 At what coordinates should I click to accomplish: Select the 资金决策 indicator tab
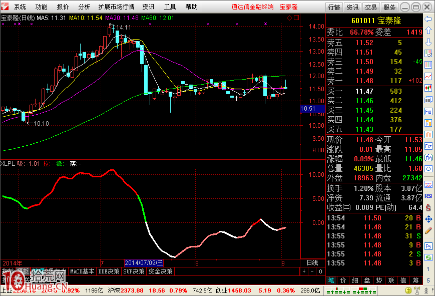point(160,271)
